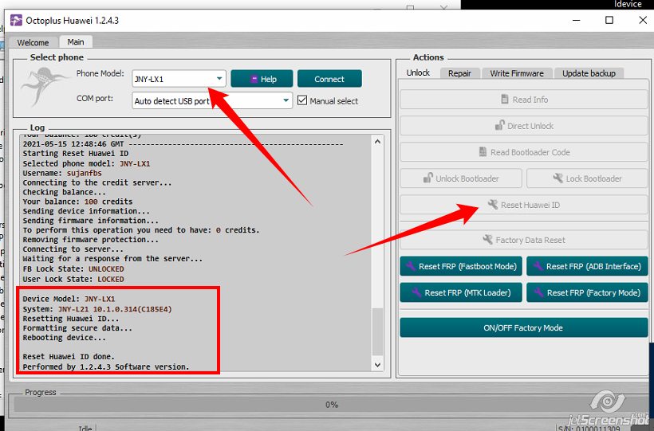
Task: Click the Read Bootloader Code page icon
Action: click(483, 151)
